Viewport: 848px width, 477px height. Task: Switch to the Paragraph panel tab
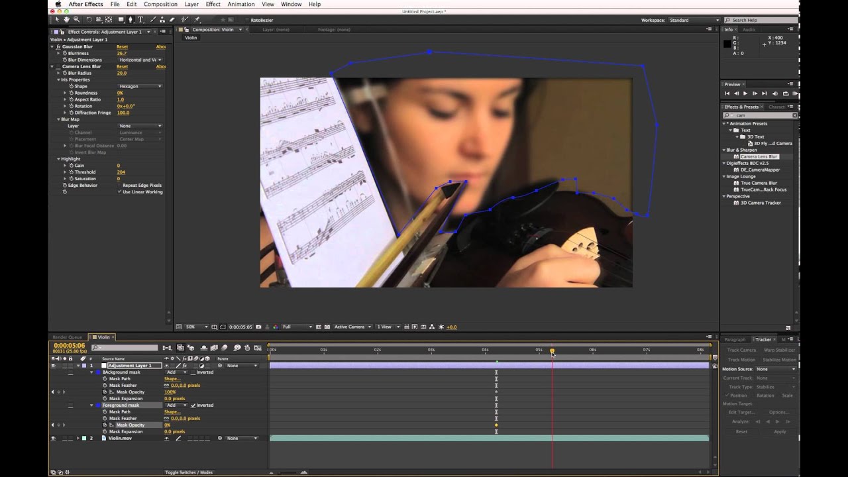pyautogui.click(x=735, y=340)
